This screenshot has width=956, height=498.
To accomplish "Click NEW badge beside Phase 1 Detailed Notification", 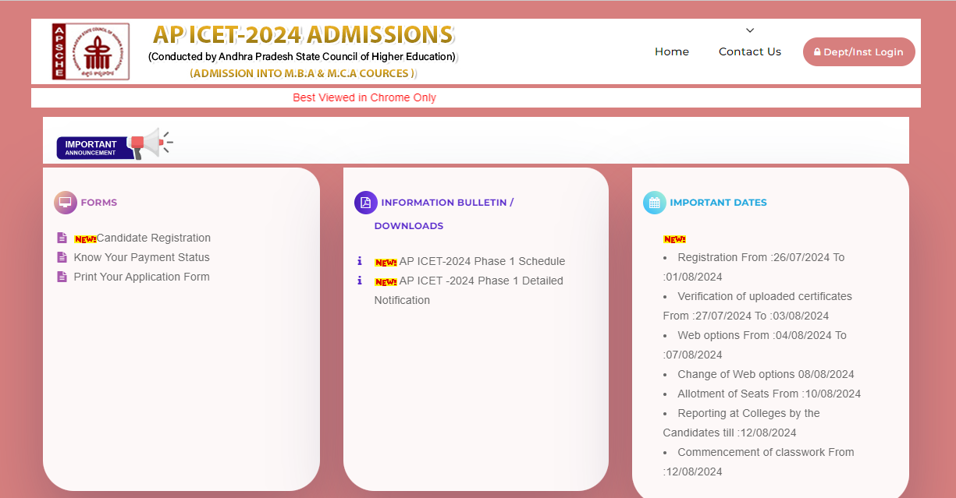I will tap(386, 281).
